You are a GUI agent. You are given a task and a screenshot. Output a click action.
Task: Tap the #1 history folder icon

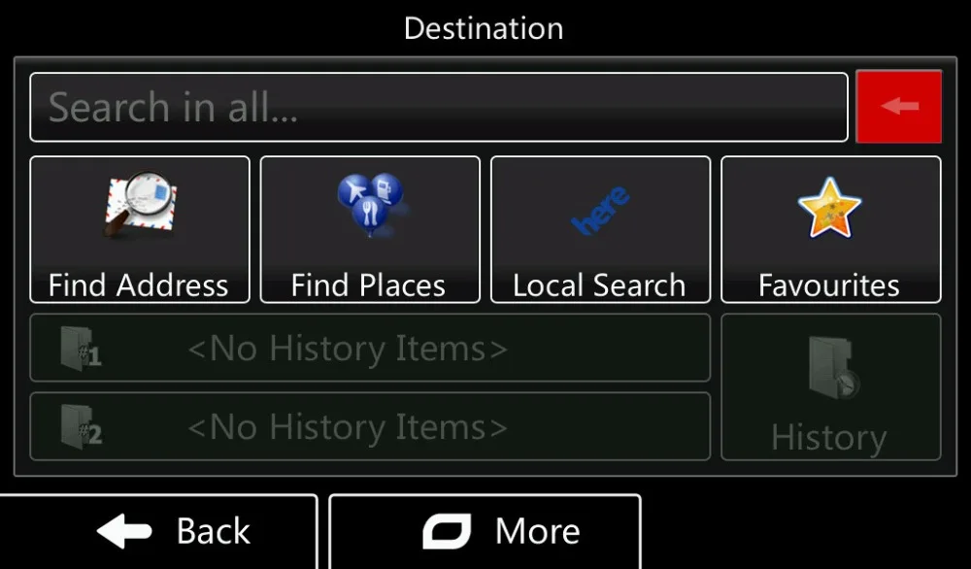coord(82,349)
